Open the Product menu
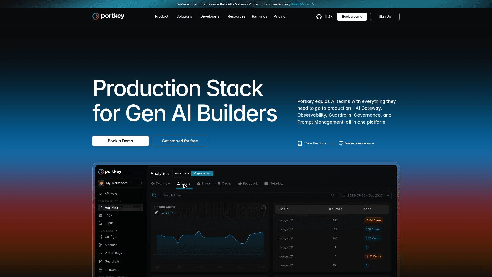 click(161, 16)
